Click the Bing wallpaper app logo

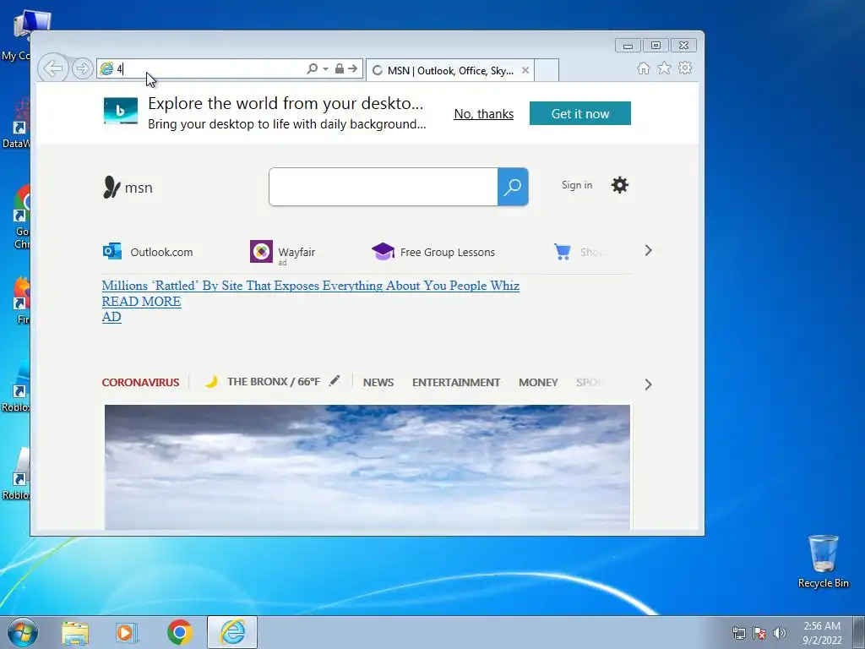click(121, 111)
